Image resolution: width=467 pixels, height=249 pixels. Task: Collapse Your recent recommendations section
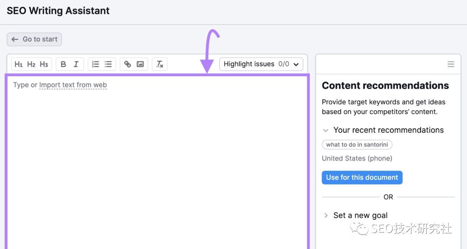point(326,130)
